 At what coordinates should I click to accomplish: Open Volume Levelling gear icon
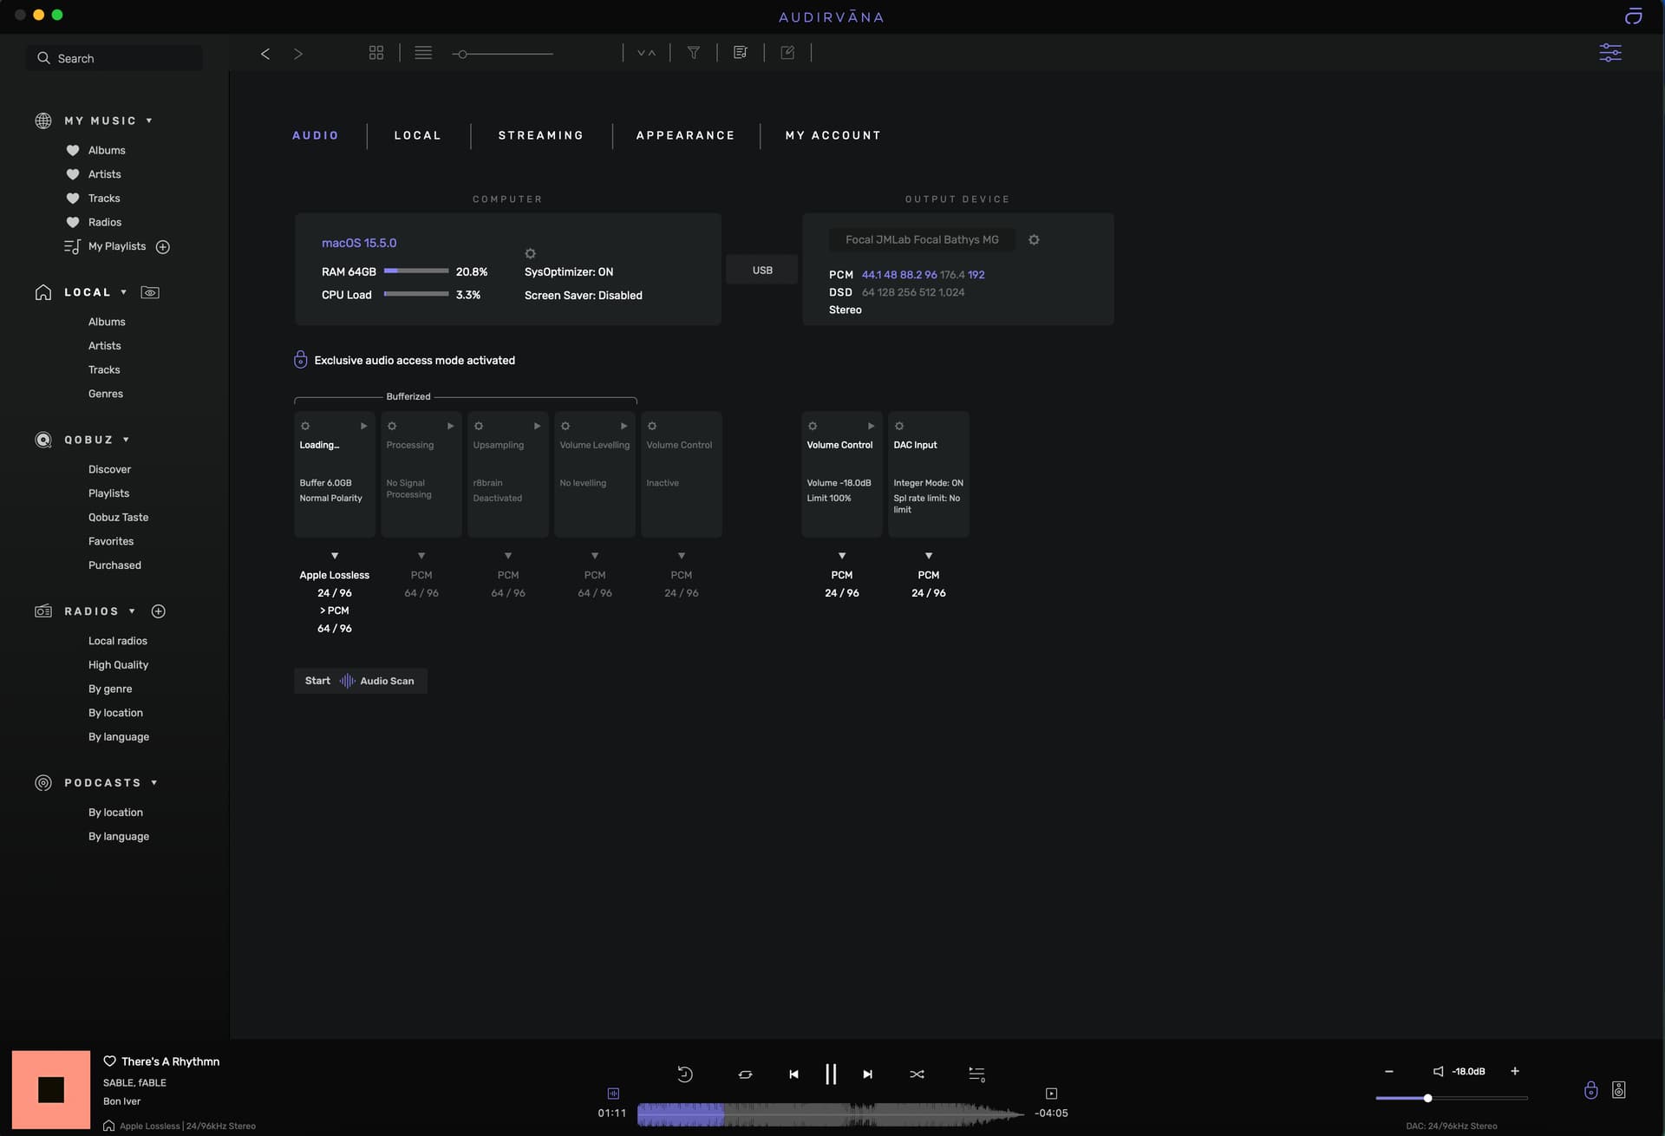click(x=565, y=427)
